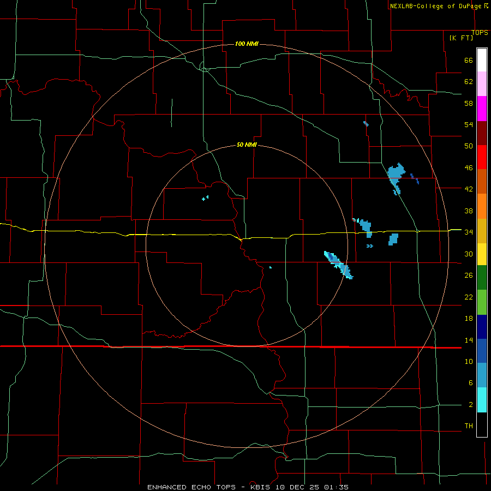Click the NEXLAB-College of DuPage text
Viewport: 491px width, 491px height.
point(436,6)
